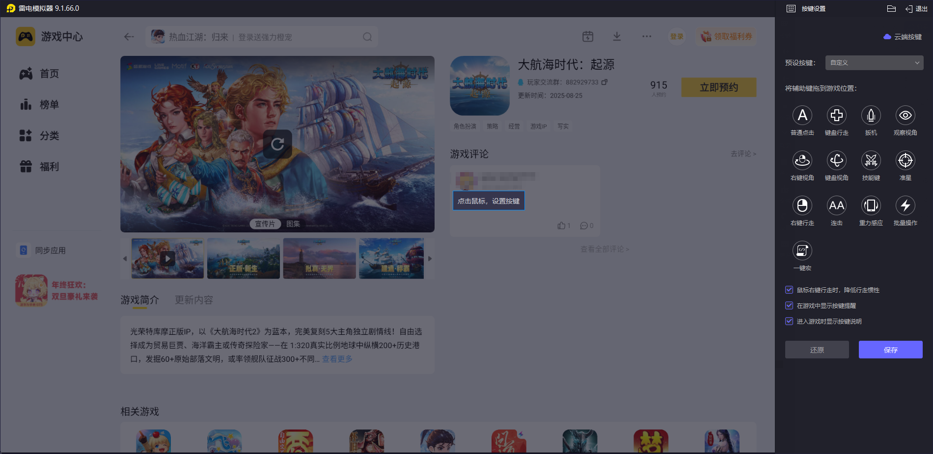Screen dimensions: 933x454
Task: Open the calendar reservation icon
Action: pyautogui.click(x=588, y=36)
